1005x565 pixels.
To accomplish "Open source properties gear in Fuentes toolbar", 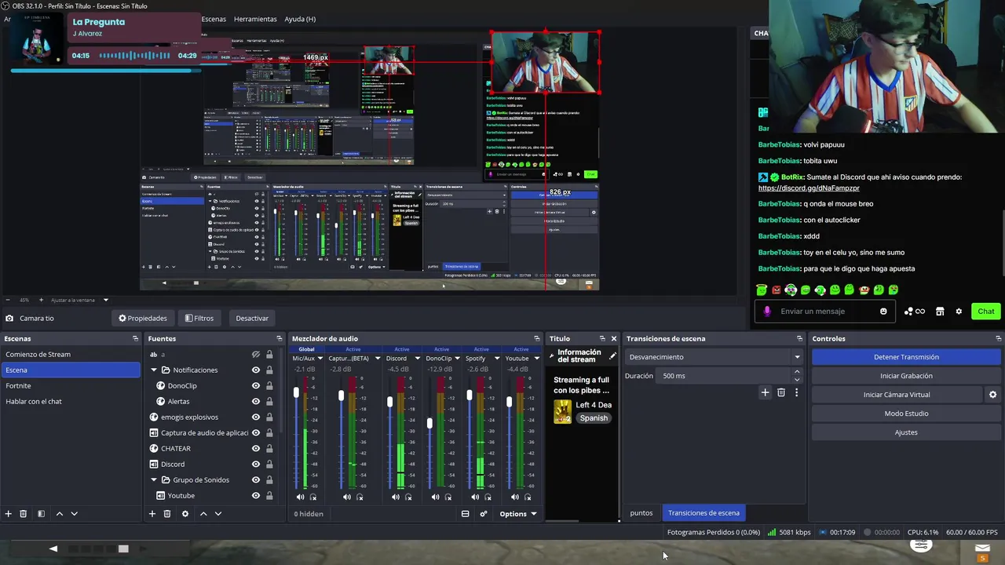I will point(185,513).
